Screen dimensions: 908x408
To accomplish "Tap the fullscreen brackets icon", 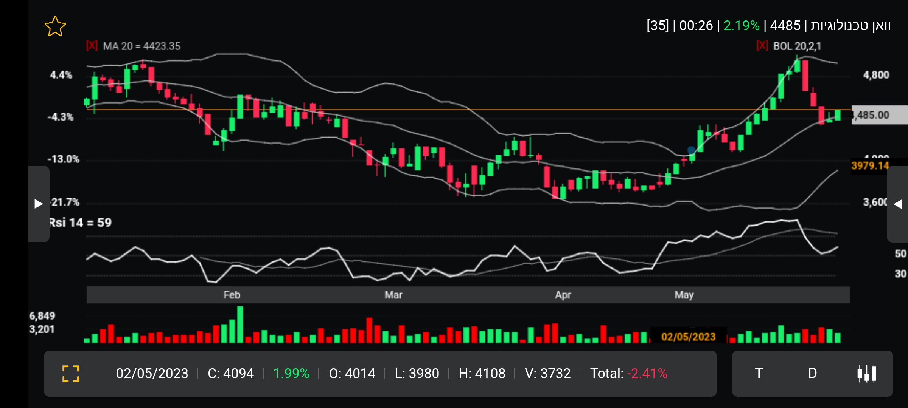I will point(71,374).
